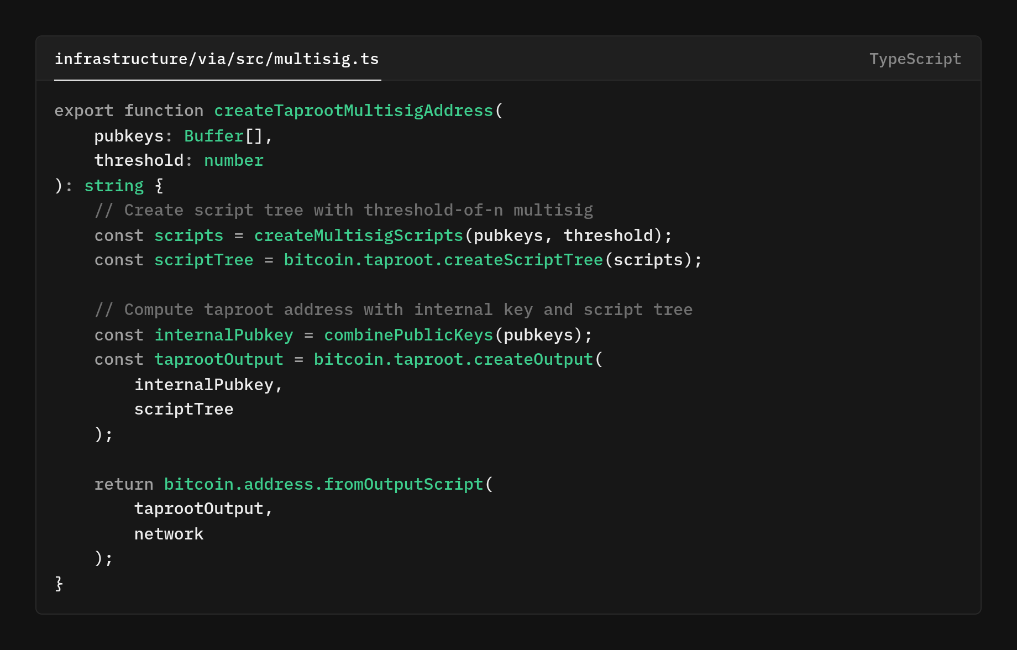Click the threshold parameter name in signature

tap(139, 161)
